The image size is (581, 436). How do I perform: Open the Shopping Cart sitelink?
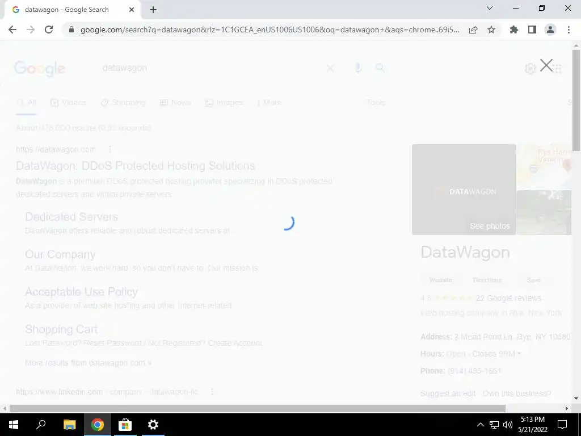[x=61, y=329]
